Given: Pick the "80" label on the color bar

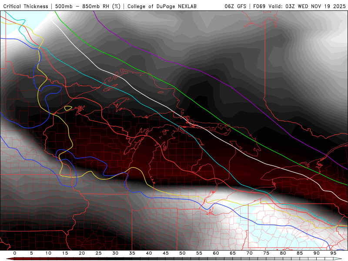Looking at the screenshot, I should [x=283, y=253].
